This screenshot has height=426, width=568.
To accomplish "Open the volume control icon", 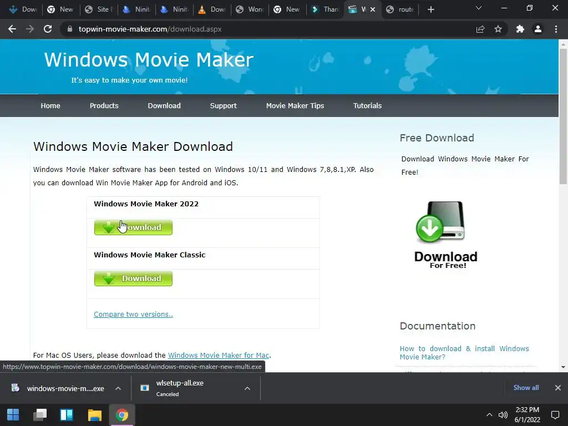I will 503,415.
